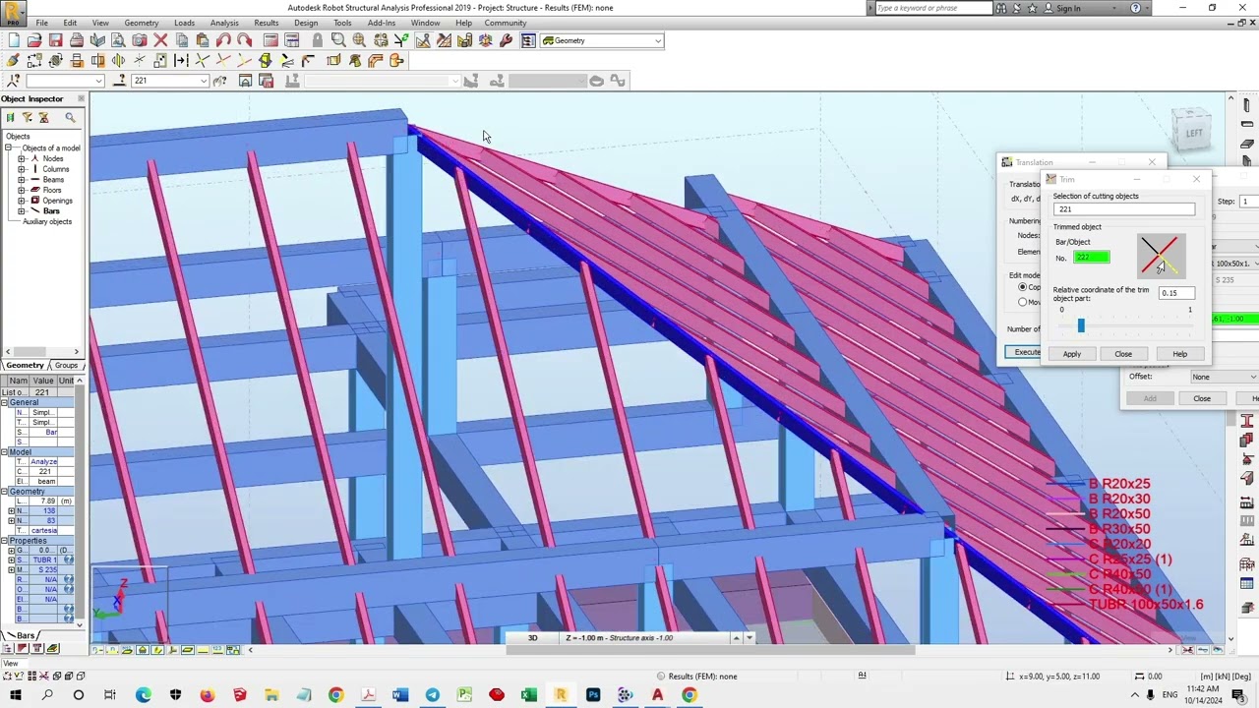Expand the Nodes tree item

pyautogui.click(x=22, y=158)
